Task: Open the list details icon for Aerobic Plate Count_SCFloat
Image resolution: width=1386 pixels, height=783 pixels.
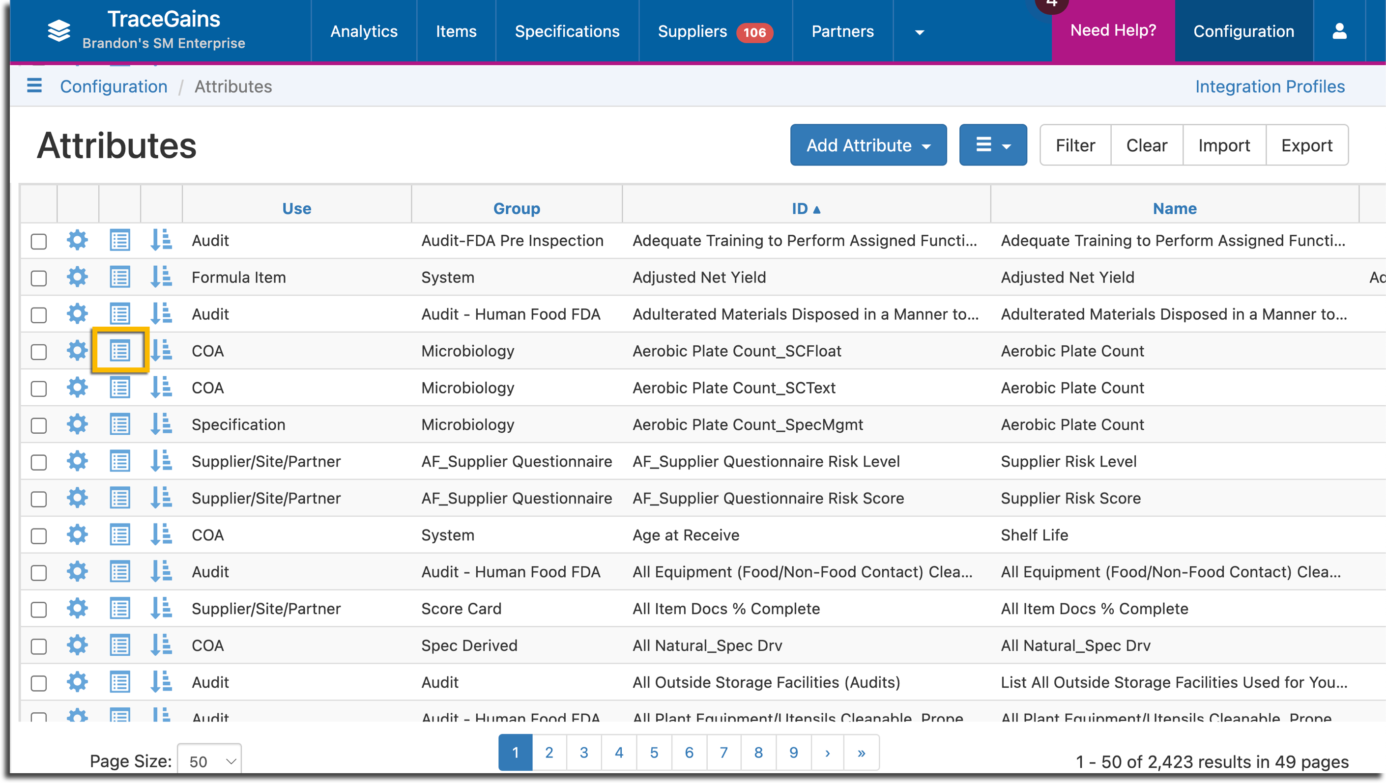Action: 120,351
